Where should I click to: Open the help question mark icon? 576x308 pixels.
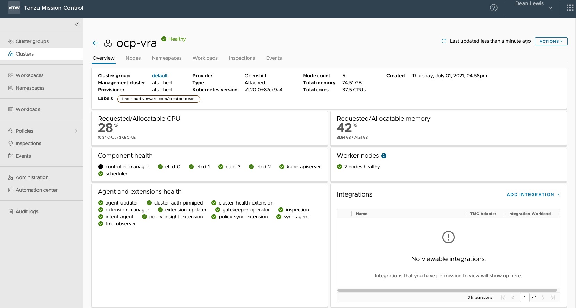(494, 8)
